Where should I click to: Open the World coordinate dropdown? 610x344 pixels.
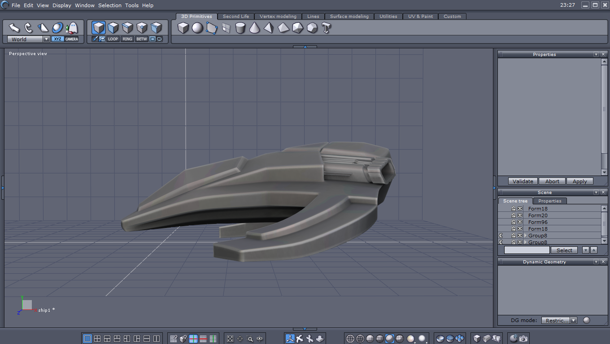[46, 39]
